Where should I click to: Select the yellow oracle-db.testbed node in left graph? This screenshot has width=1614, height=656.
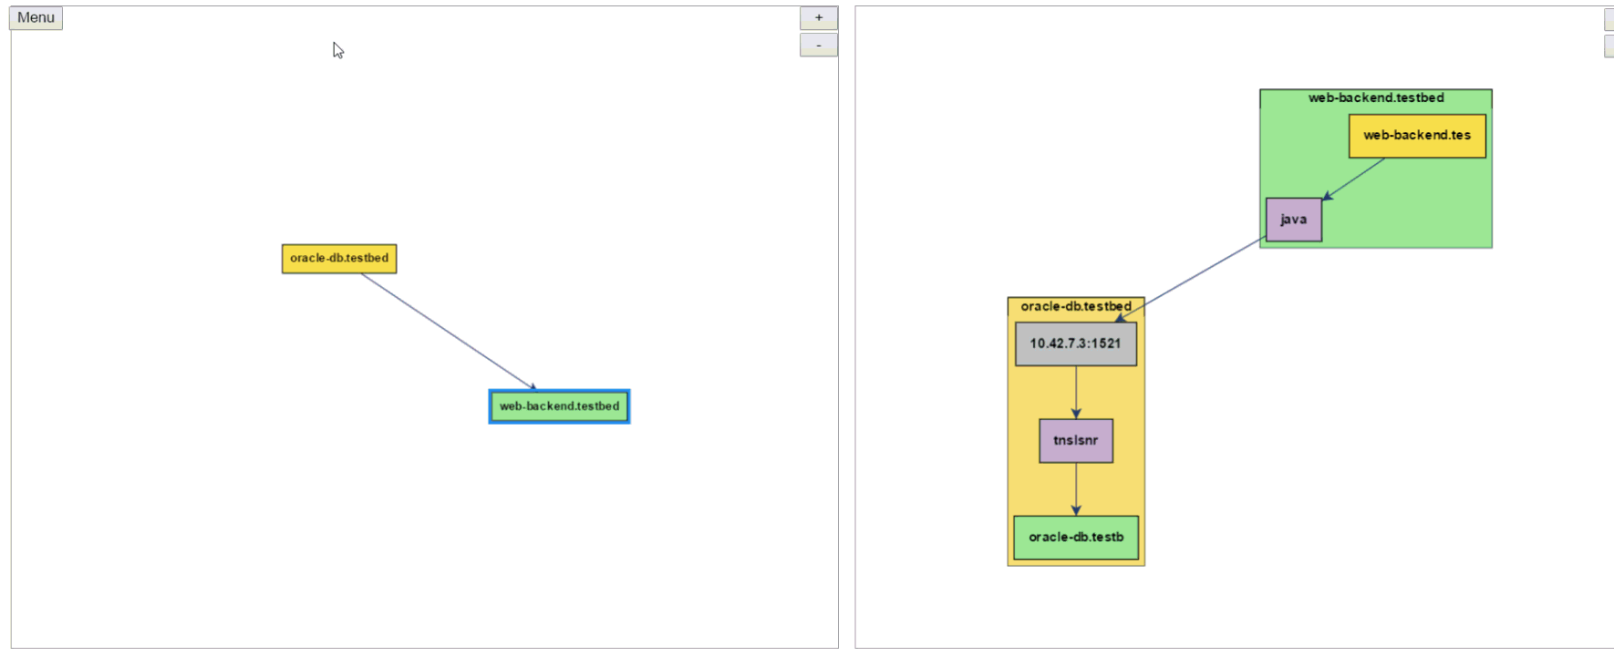pos(339,259)
